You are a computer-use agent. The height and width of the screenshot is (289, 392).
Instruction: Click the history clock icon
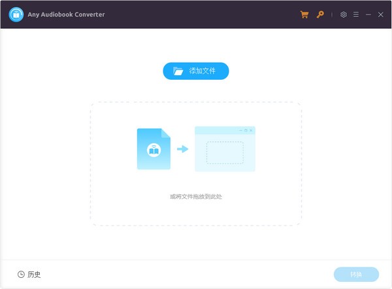[21, 275]
